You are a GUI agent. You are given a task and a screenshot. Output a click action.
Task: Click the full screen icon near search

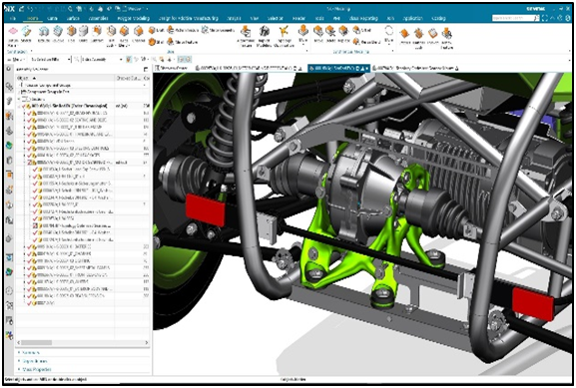pyautogui.click(x=545, y=18)
